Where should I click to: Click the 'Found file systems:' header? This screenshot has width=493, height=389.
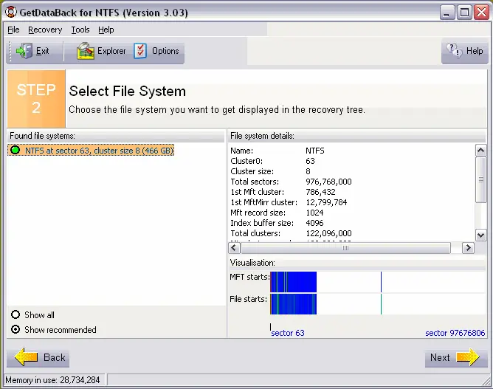click(43, 136)
